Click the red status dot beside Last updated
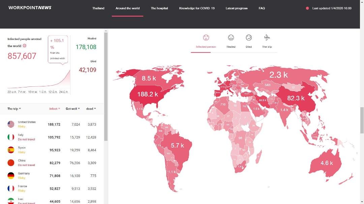 pos(307,8)
